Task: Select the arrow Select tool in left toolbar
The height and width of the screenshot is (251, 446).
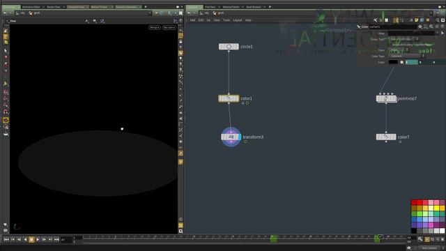Action: tap(6, 51)
